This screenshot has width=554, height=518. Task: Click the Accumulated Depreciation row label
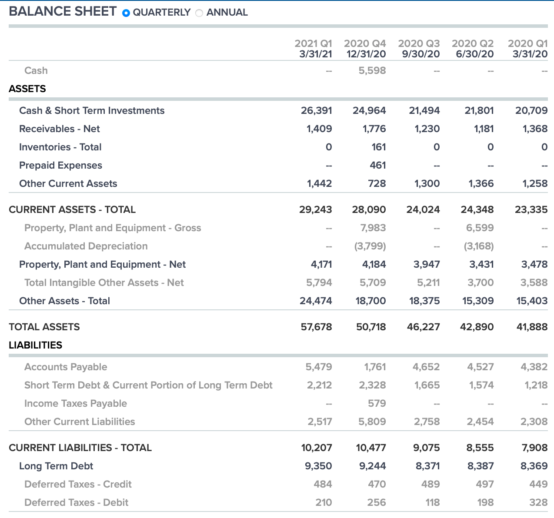(x=86, y=246)
